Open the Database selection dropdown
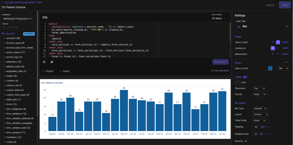The width and height of the screenshot is (293, 145). coord(18,19)
